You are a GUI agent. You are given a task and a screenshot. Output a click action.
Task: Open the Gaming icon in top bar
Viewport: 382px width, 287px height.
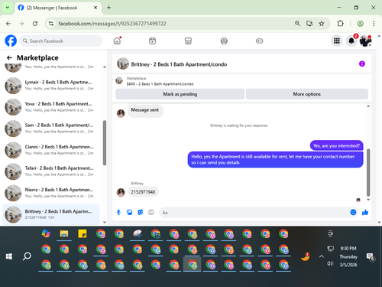(x=260, y=41)
